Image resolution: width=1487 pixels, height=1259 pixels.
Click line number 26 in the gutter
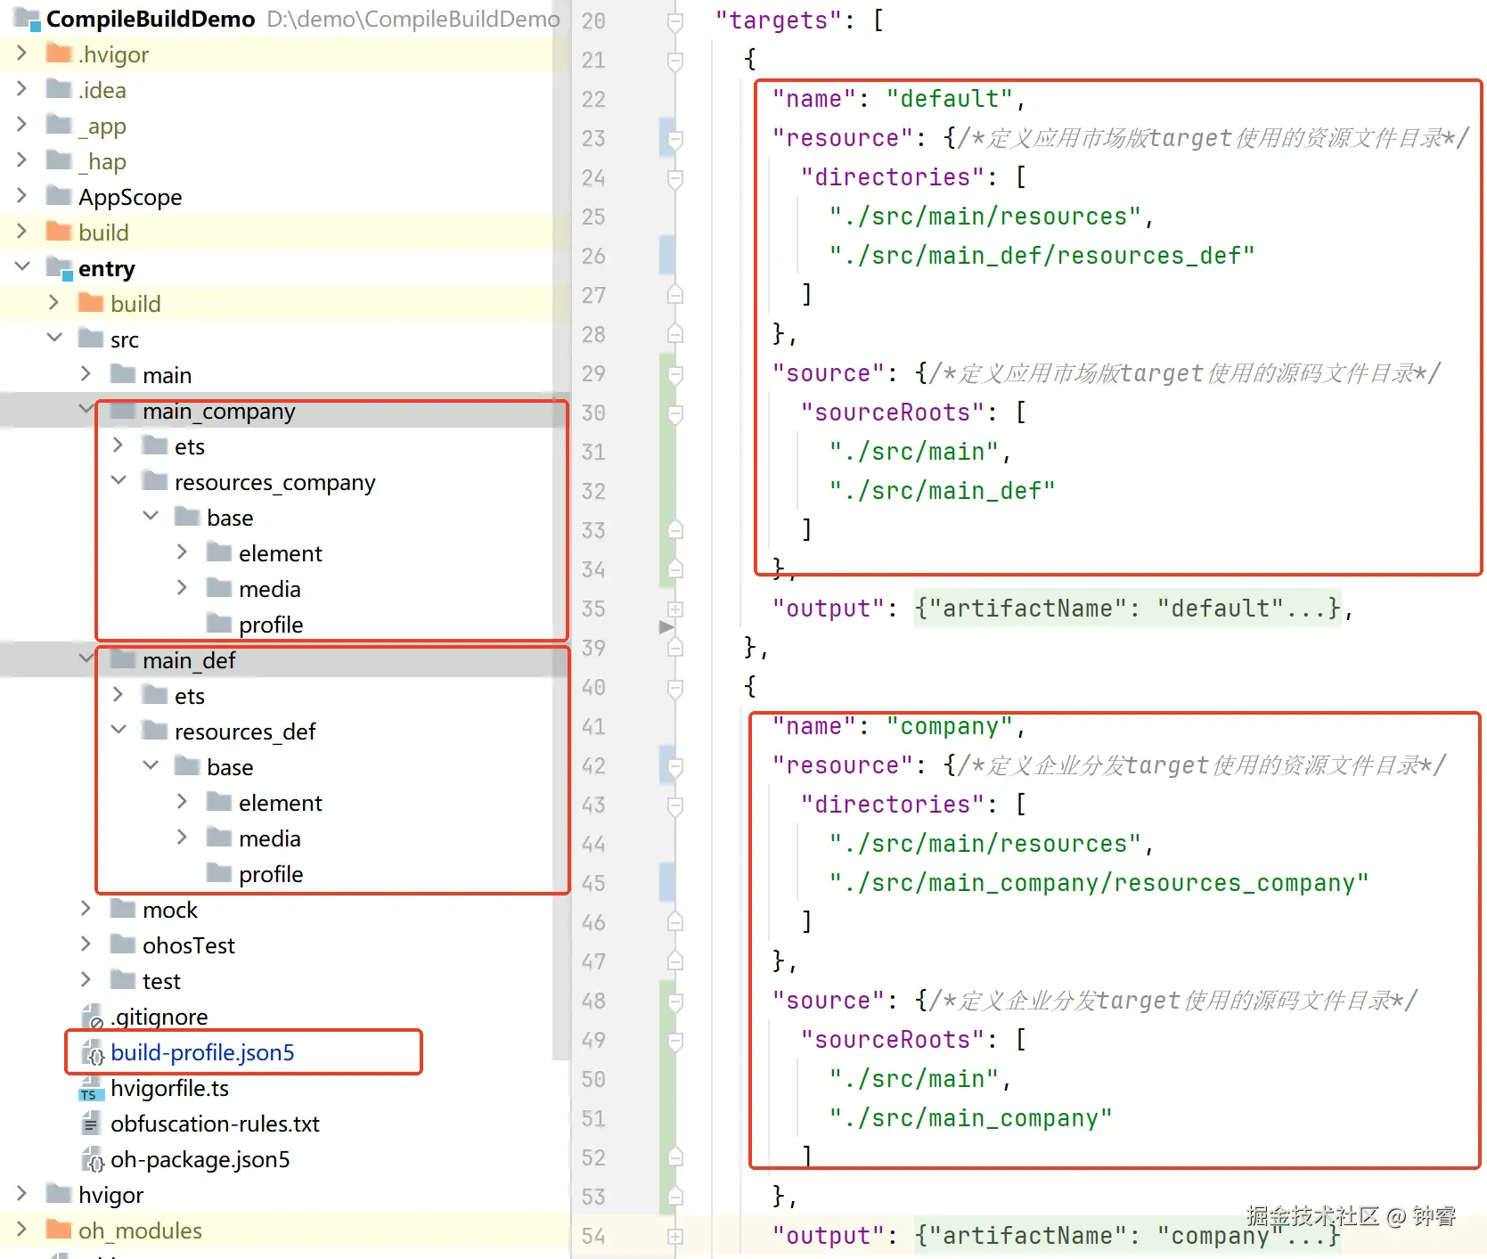[x=593, y=257]
